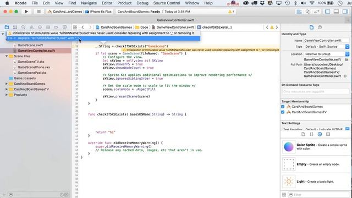Click the issue warning icon in jump bar

[x=272, y=27]
